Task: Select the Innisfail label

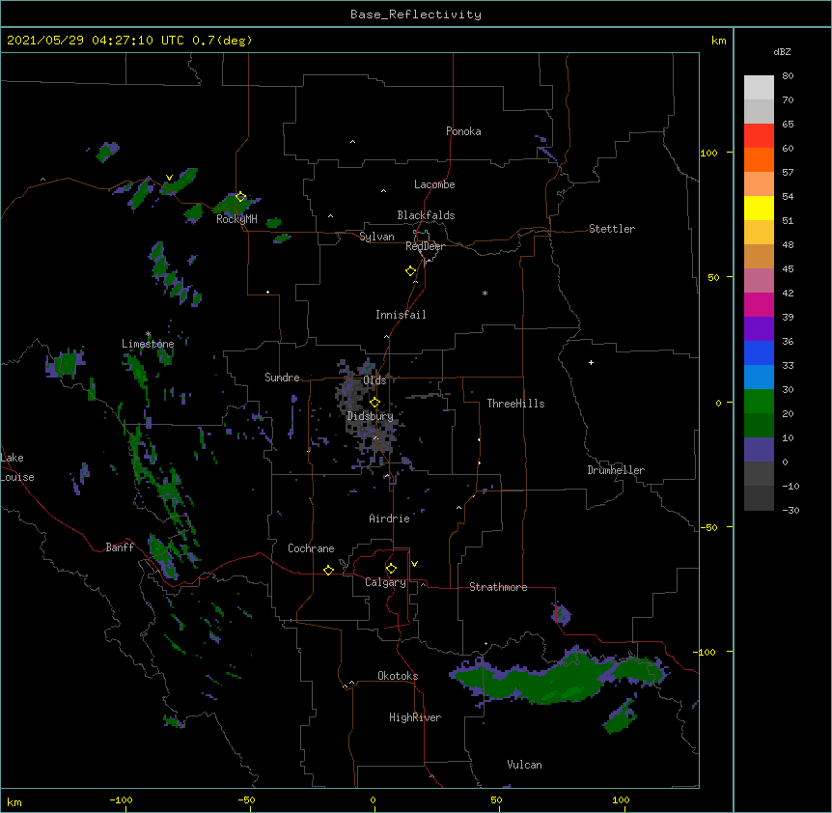Action: [401, 315]
